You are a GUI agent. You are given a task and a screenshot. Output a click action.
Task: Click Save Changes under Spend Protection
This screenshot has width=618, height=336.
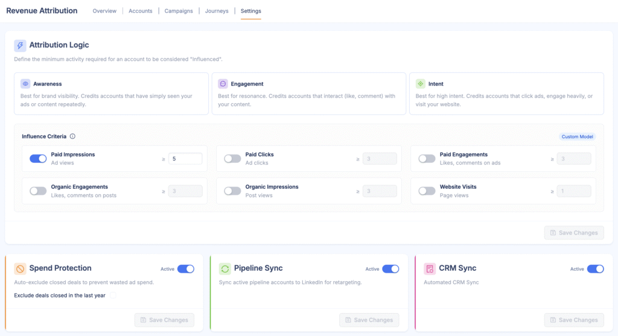point(164,320)
